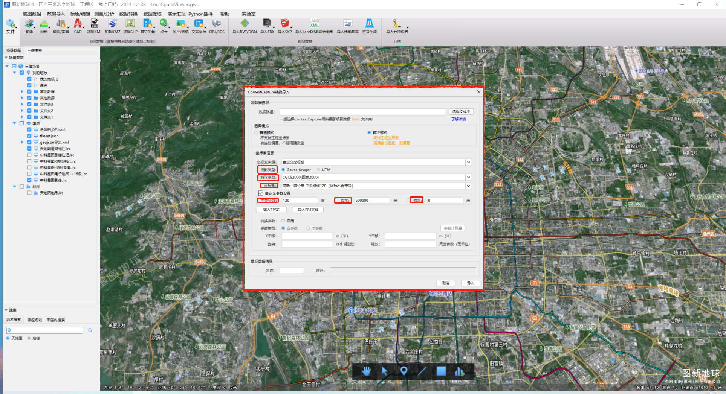
Task: Toggle the tileset.json layer checkbox
Action: 29,136
